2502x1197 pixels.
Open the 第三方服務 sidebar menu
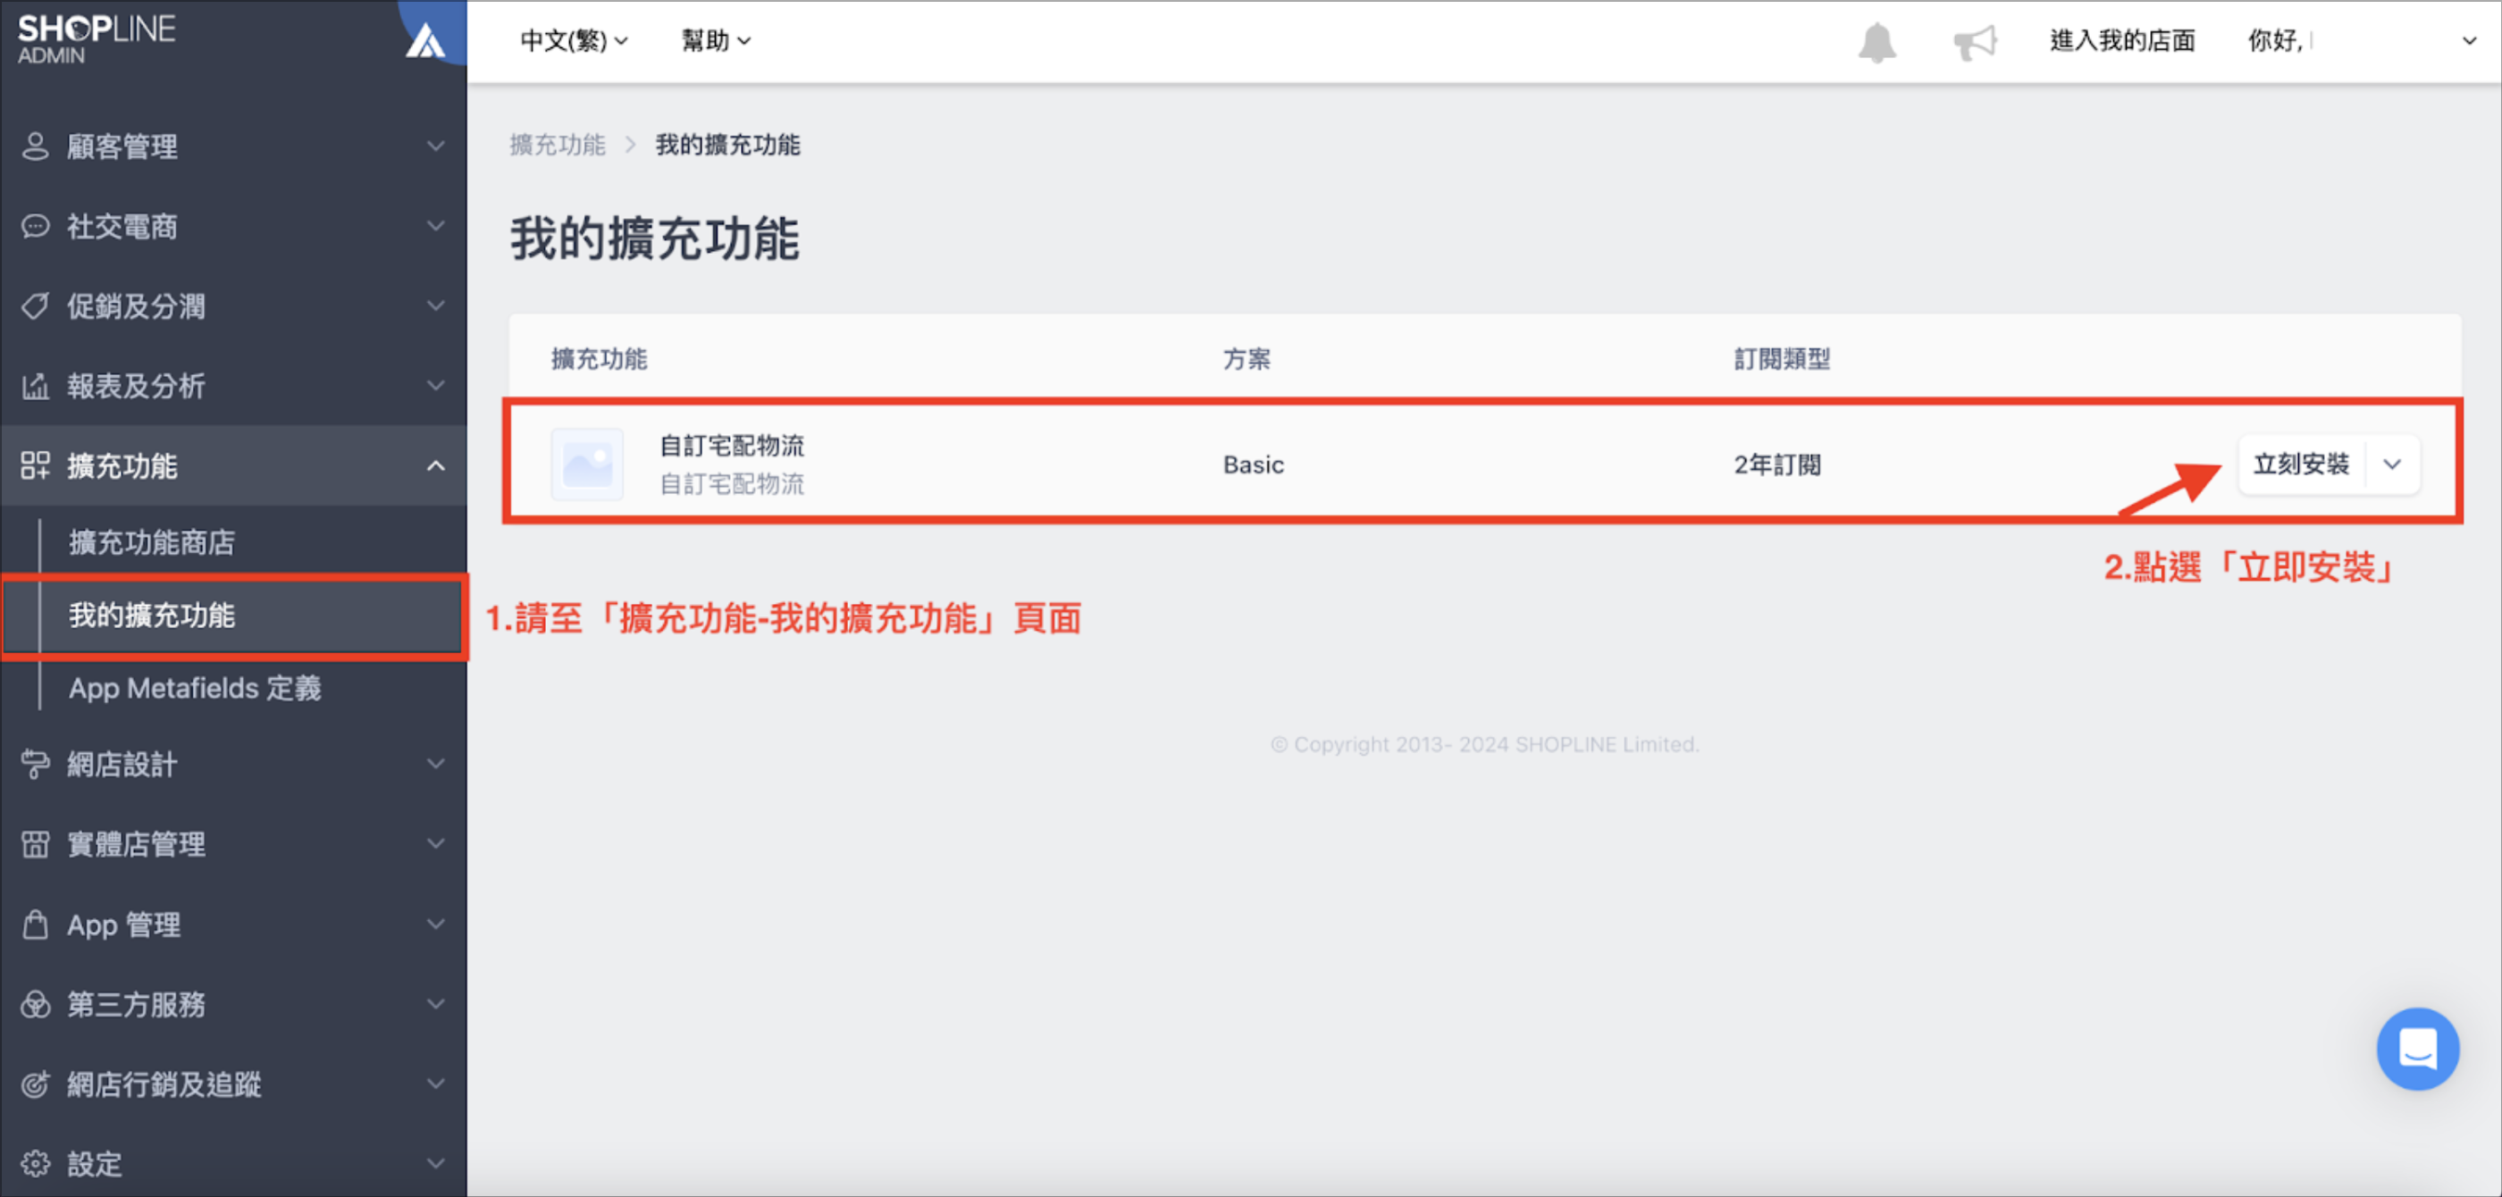tap(233, 1004)
